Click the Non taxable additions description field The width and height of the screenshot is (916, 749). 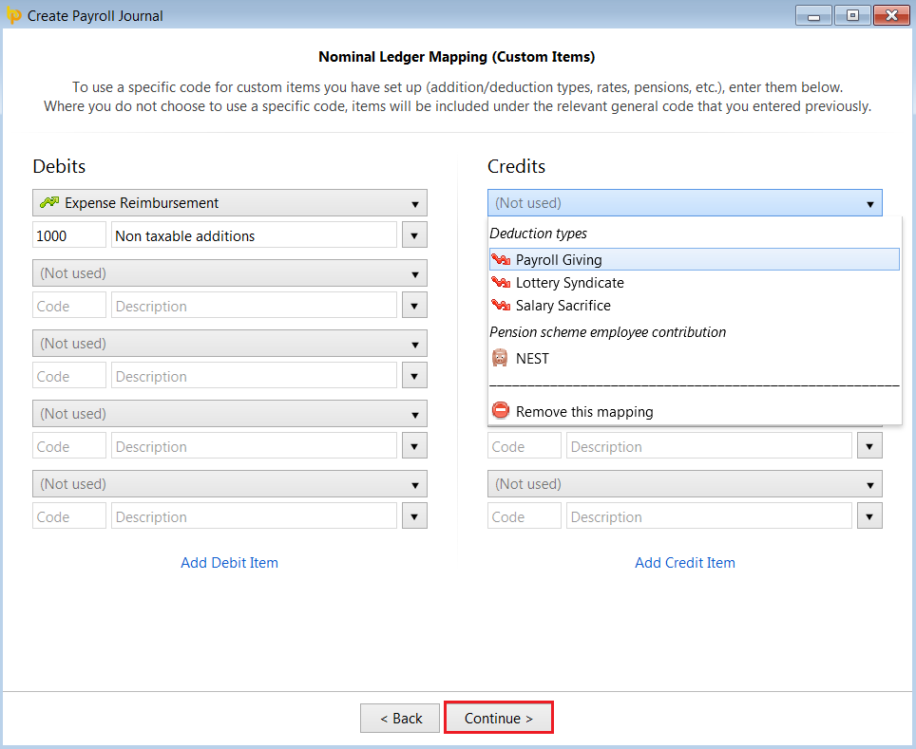[x=254, y=235]
